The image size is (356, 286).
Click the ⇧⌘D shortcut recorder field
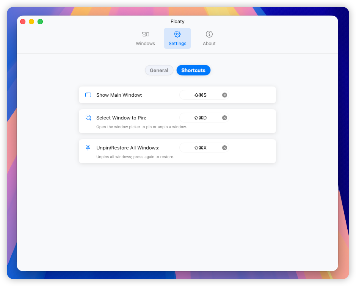[201, 118]
